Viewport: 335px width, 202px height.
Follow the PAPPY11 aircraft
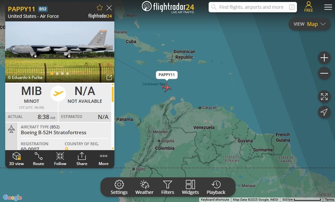60,159
